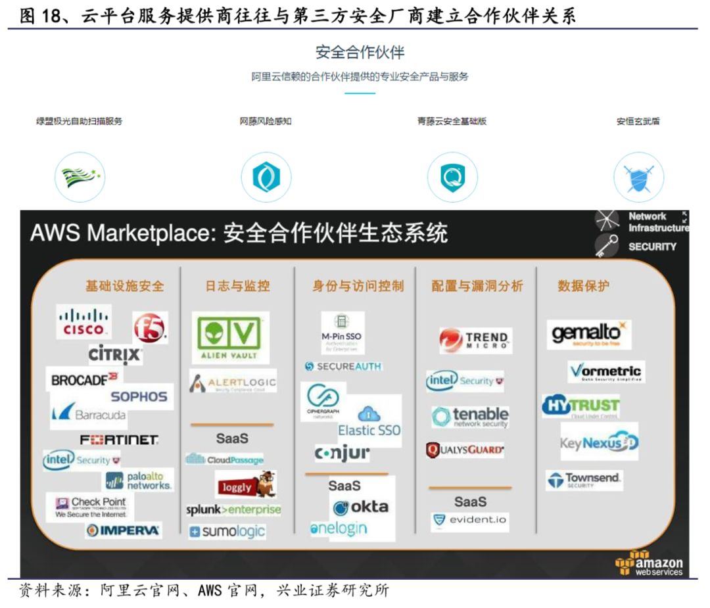Click the 身份与访问控制 column heading
Image resolution: width=710 pixels, height=608 pixels.
358,286
